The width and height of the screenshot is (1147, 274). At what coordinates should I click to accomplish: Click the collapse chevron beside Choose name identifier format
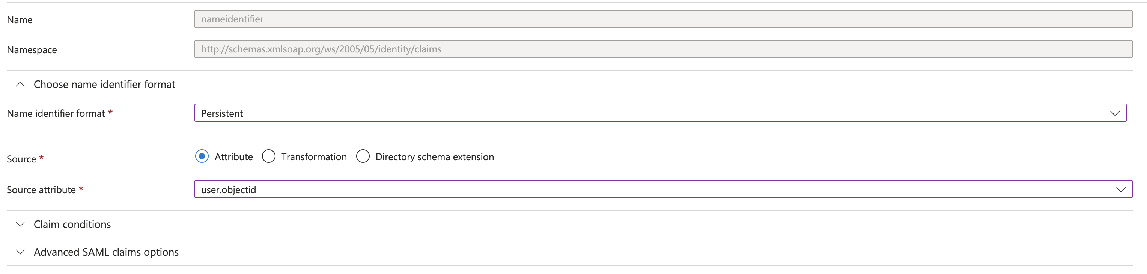point(20,84)
